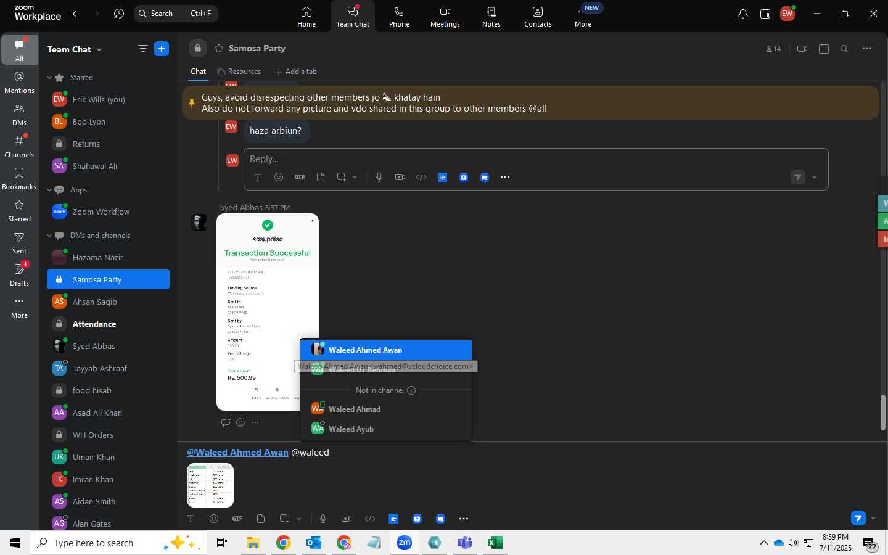Expand screenshot options in thread reply box
Image resolution: width=888 pixels, height=555 pixels.
[355, 177]
